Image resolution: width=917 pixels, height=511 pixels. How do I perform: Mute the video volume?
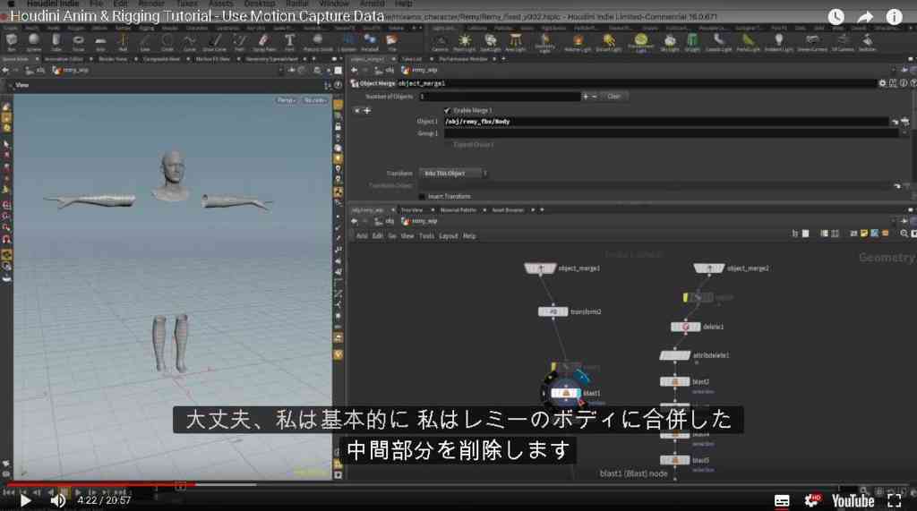click(57, 500)
